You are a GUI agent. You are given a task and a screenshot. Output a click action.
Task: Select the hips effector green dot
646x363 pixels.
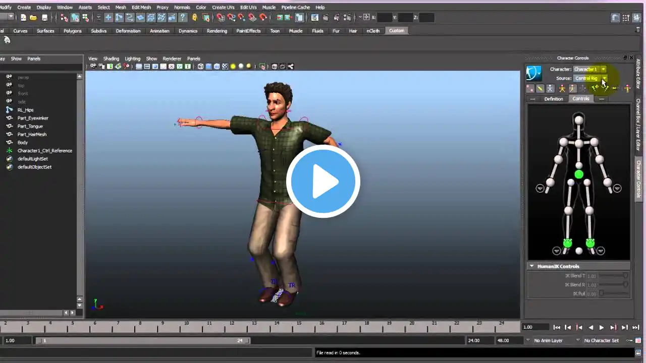579,174
